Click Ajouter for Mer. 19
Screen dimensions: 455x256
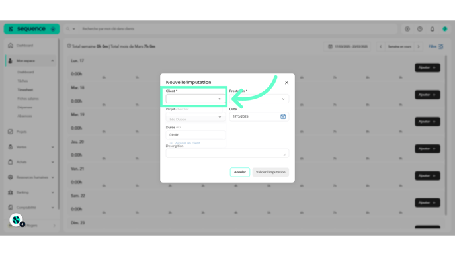(427, 122)
